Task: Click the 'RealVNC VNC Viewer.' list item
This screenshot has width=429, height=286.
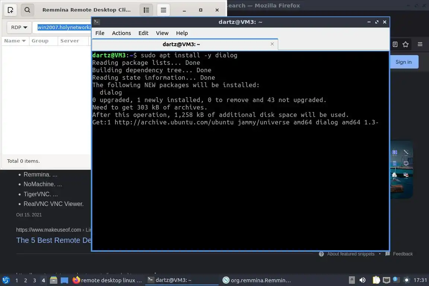Action: click(54, 204)
